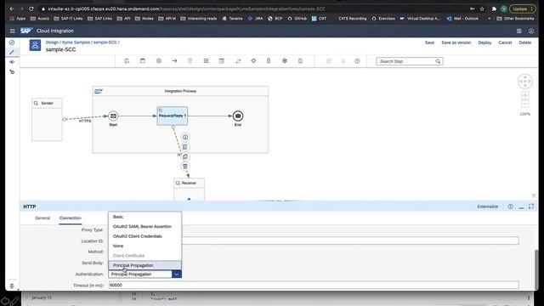
Task: Select the Process palette icon
Action: coord(143,61)
